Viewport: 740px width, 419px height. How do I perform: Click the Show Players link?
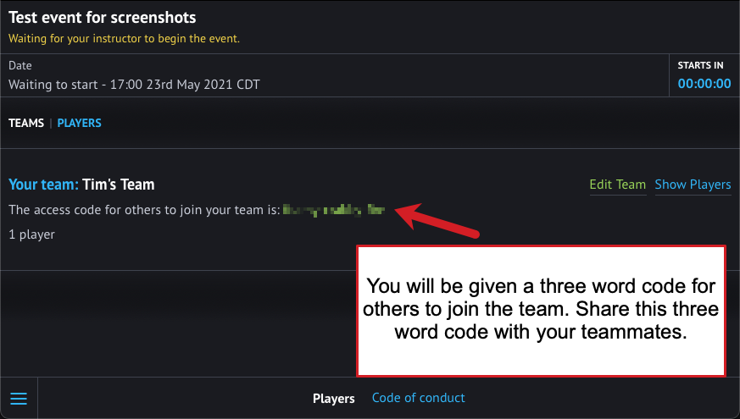point(693,185)
